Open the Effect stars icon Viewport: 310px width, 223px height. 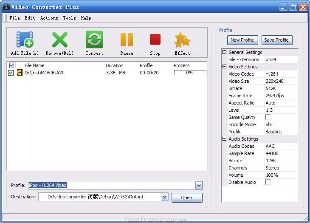click(182, 40)
